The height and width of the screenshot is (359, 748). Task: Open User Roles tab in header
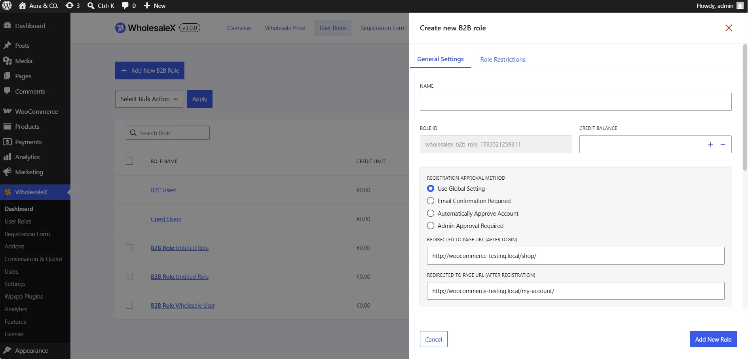[333, 28]
